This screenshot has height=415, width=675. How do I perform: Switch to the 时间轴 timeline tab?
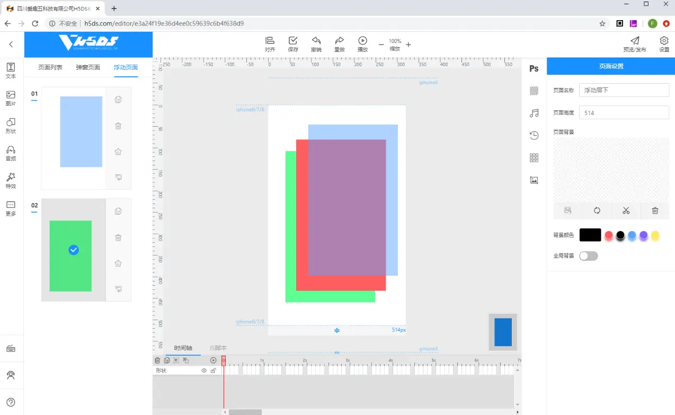183,348
